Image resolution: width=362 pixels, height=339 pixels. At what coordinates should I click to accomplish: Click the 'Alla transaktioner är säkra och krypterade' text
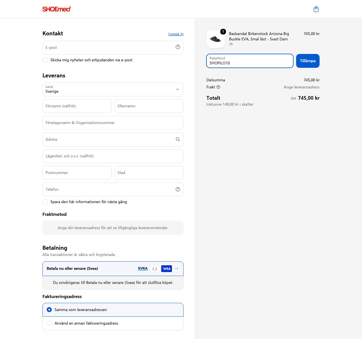79,255
